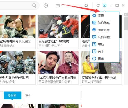This screenshot has width=128, height=108.
Task: Click the scrollbar up arrow button
Action: 126,15
